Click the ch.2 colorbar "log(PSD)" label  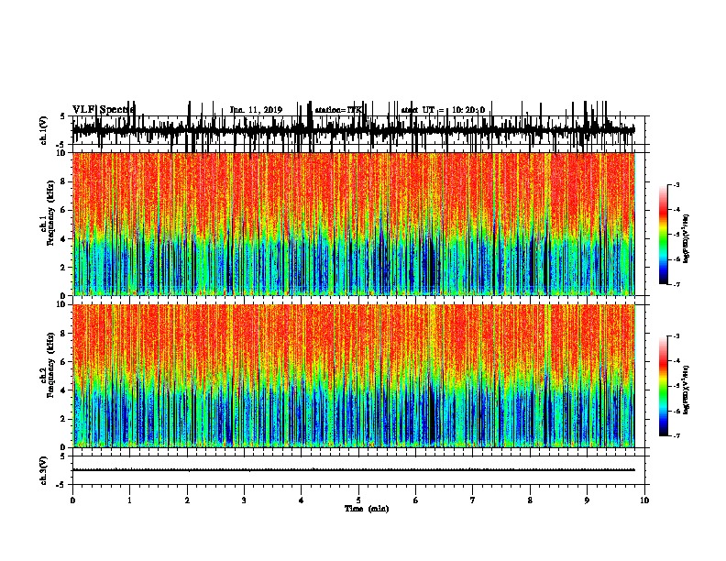[686, 390]
